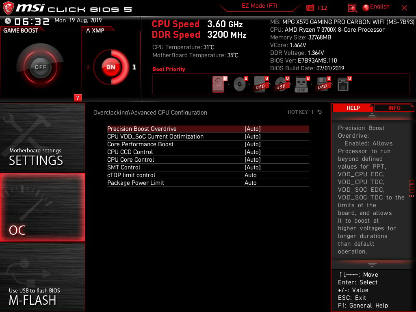Select the CPU Core Control label
The height and width of the screenshot is (312, 416).
pos(130,159)
